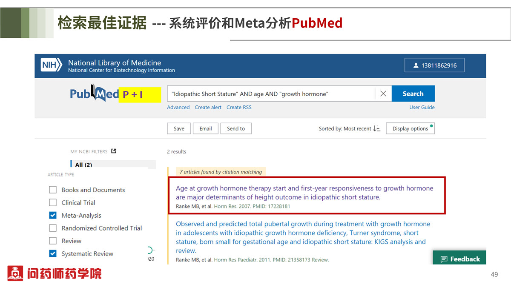The width and height of the screenshot is (511, 287).
Task: Click the PubMed logo
Action: point(95,94)
